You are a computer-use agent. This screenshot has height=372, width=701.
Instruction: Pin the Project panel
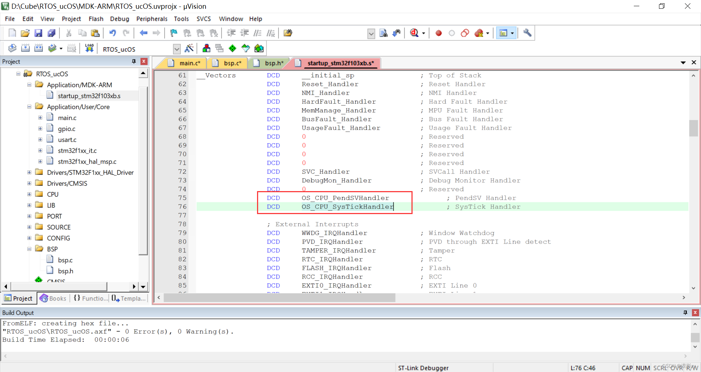pyautogui.click(x=134, y=61)
